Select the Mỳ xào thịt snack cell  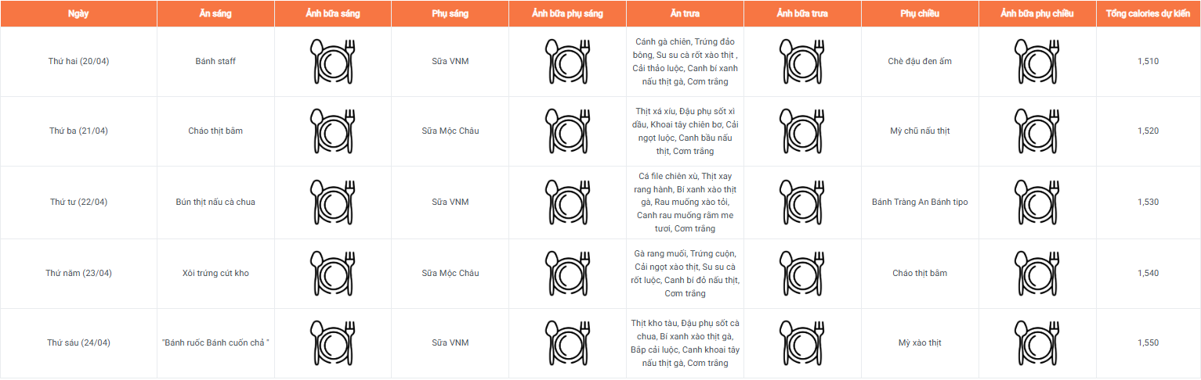point(920,342)
